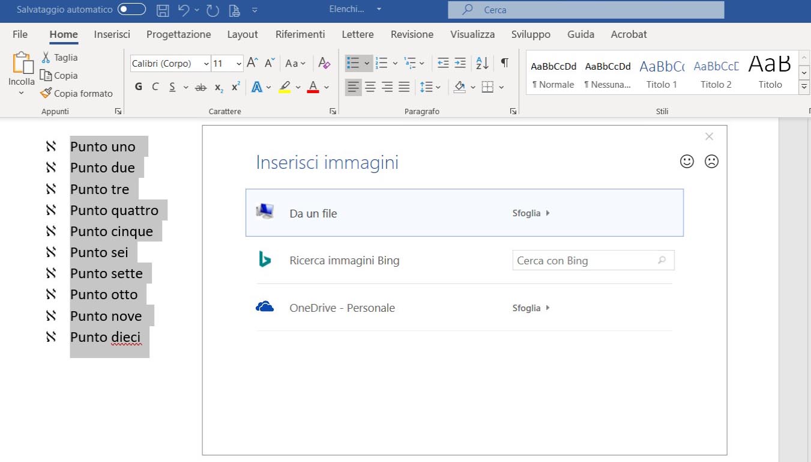811x462 pixels.
Task: Click the Copia formato paintbrush icon
Action: coord(46,93)
